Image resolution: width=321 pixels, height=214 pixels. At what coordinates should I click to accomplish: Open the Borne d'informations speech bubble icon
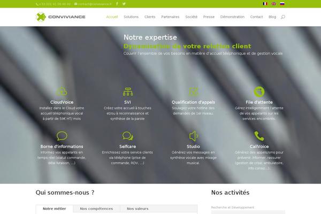(x=62, y=136)
